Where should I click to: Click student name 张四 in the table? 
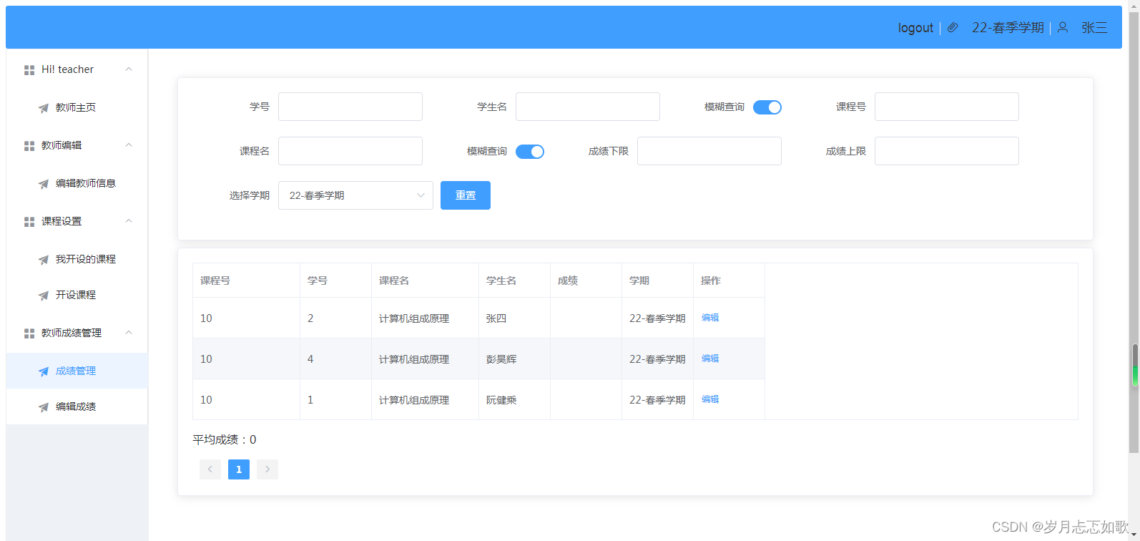click(x=496, y=318)
